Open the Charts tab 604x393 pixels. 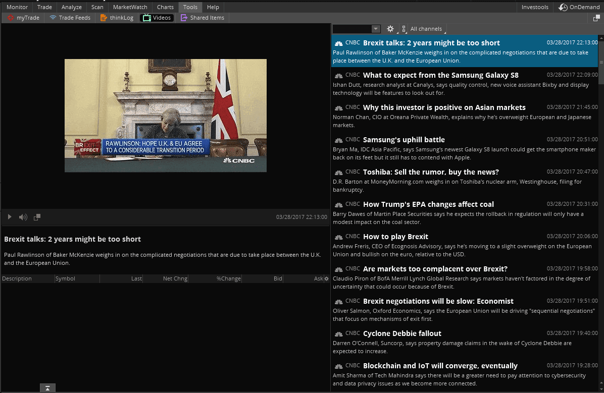click(165, 7)
